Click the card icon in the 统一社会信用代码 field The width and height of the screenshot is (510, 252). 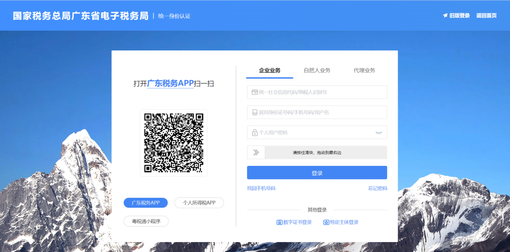[x=255, y=92]
